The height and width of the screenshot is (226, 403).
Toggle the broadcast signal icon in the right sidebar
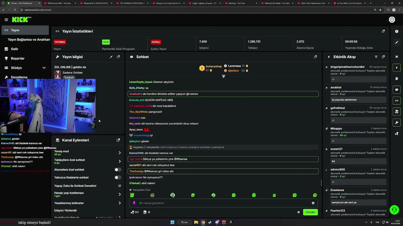[x=397, y=101]
